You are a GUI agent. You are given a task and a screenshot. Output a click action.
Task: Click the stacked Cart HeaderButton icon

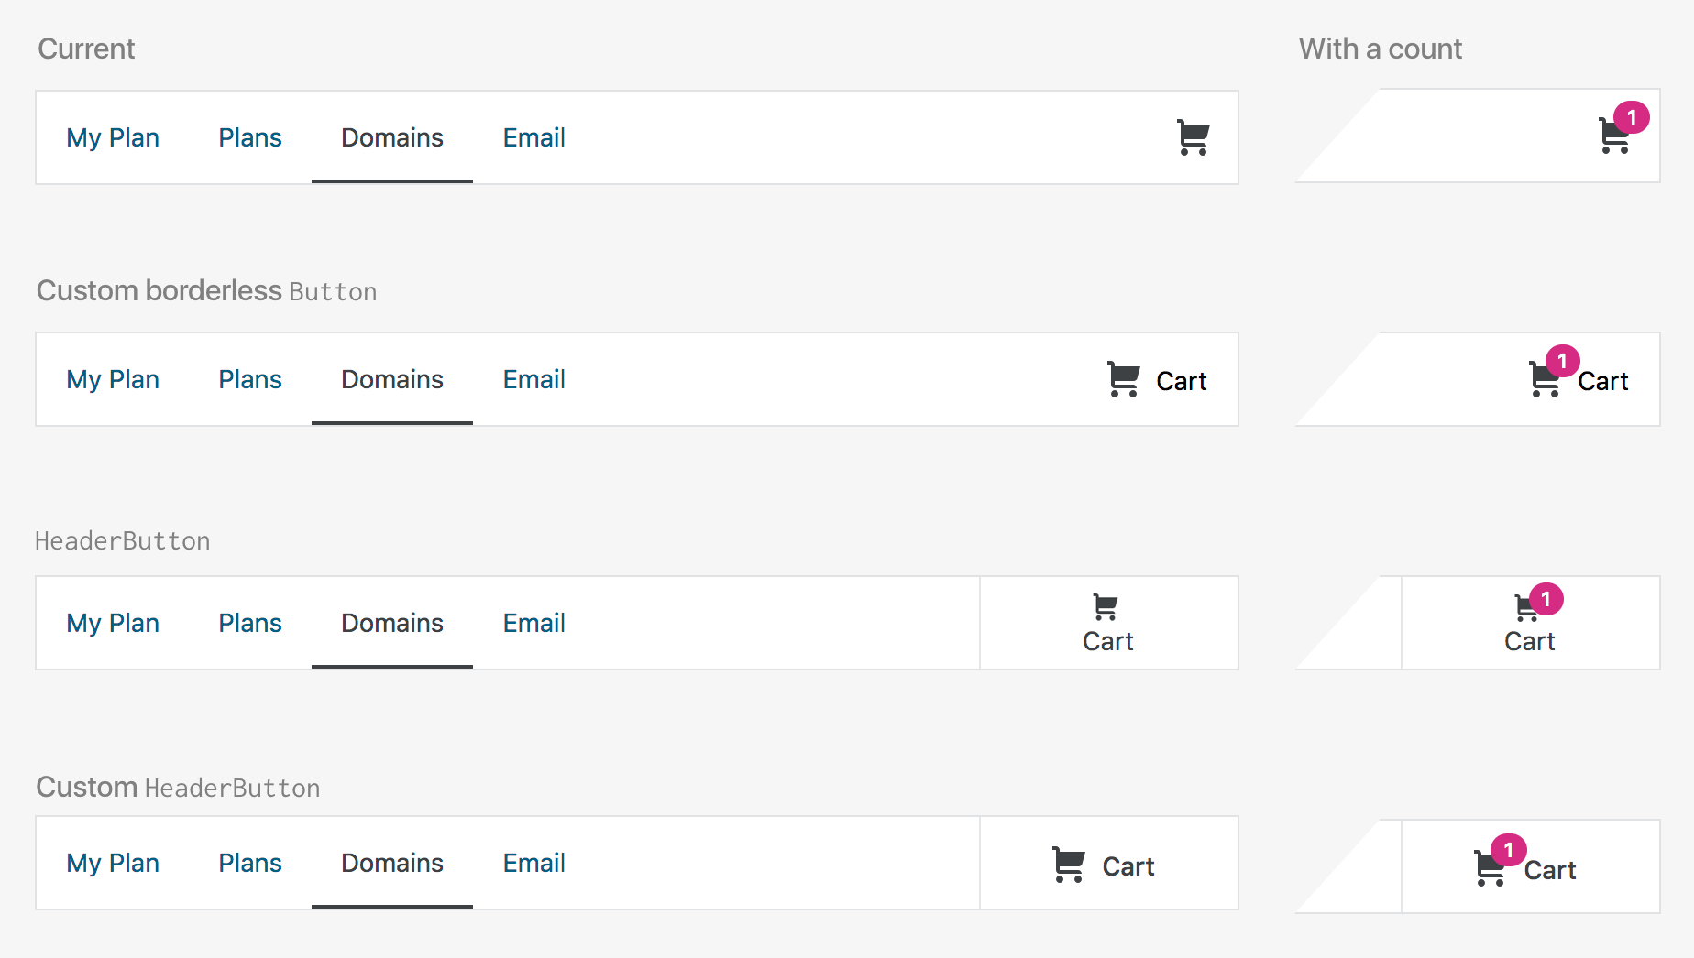[x=1108, y=623]
